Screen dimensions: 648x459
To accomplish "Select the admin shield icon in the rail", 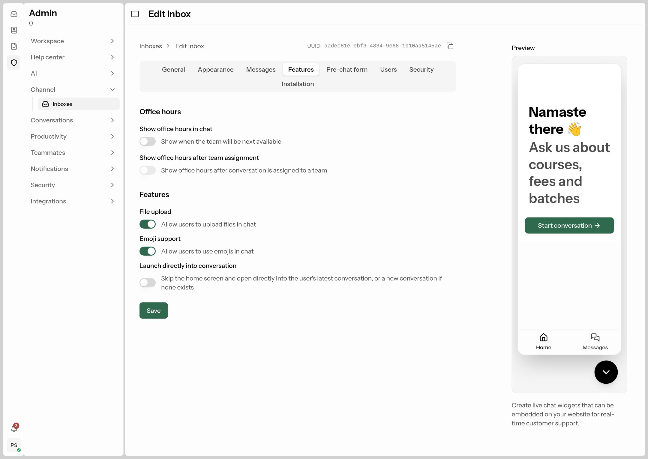I will pos(14,62).
